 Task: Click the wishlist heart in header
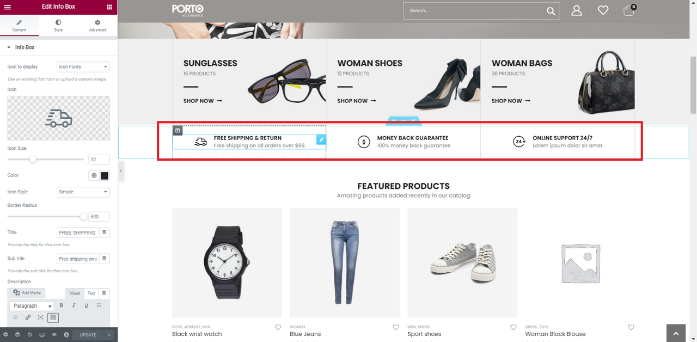603,10
